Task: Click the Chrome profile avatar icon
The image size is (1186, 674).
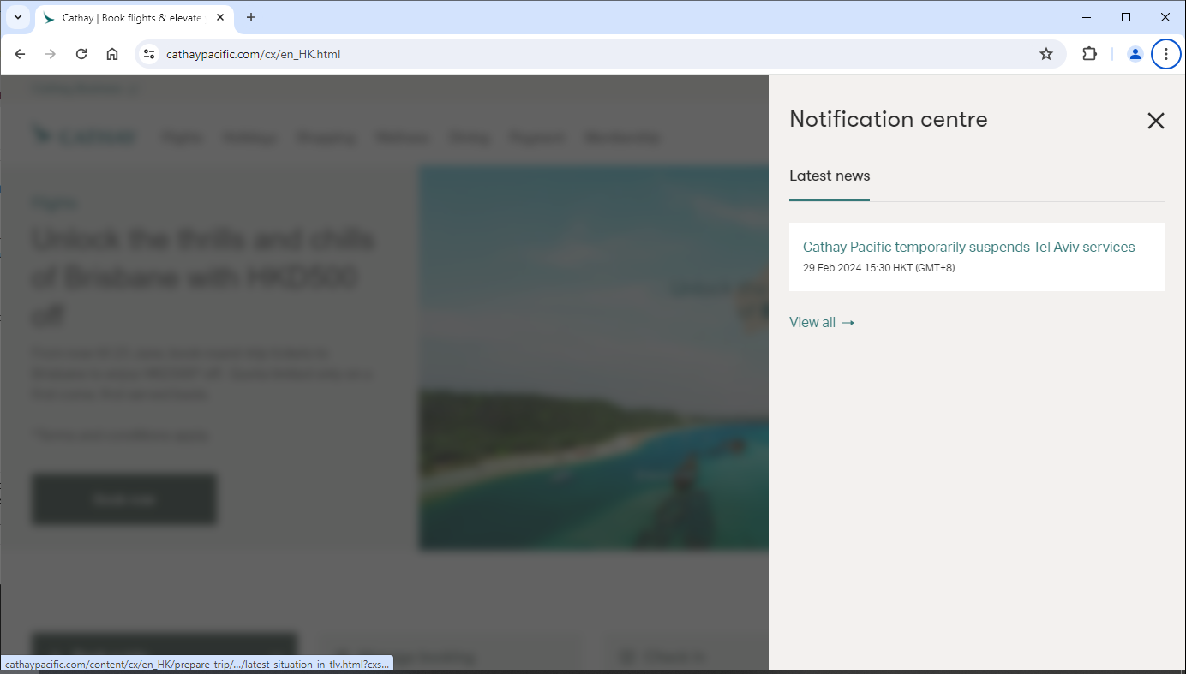Action: click(x=1135, y=53)
